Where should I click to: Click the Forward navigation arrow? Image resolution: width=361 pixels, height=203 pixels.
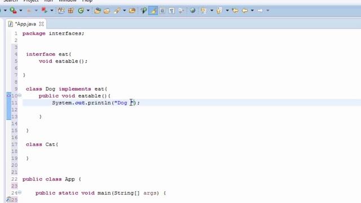260,10
